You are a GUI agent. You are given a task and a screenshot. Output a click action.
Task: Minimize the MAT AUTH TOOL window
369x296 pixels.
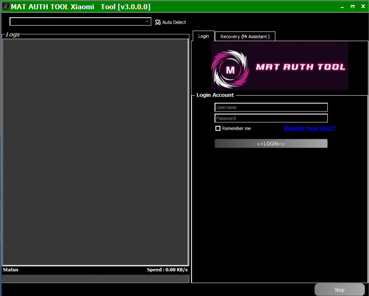pos(342,7)
